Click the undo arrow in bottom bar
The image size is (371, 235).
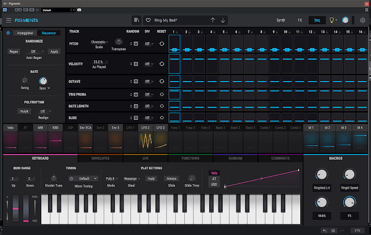[x=325, y=231]
